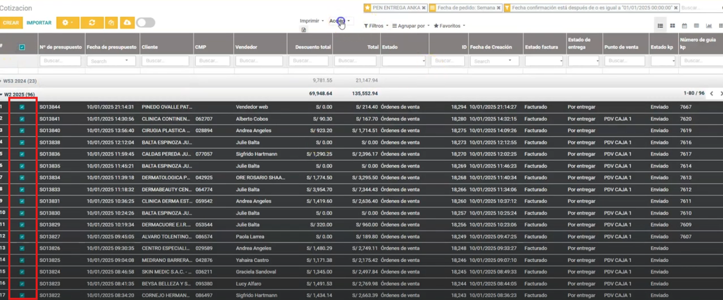Expand the W53 2024 group row
The height and width of the screenshot is (300, 723).
[20, 81]
